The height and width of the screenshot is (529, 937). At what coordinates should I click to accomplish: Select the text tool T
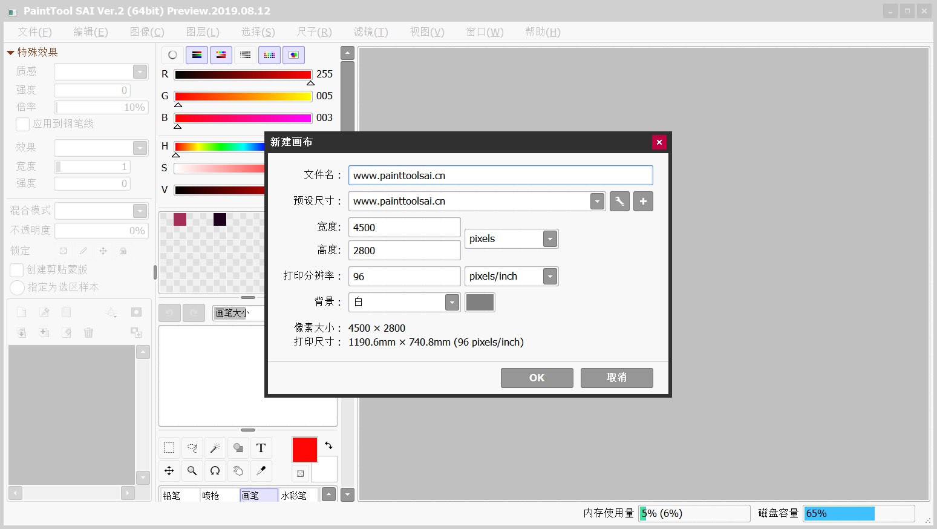coord(261,448)
